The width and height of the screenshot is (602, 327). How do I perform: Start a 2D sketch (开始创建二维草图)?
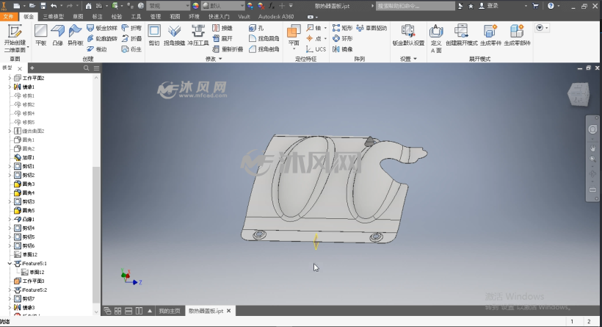pyautogui.click(x=15, y=38)
